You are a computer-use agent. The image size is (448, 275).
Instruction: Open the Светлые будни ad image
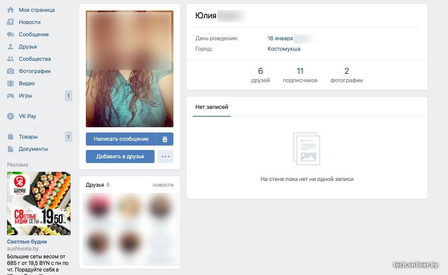(39, 203)
